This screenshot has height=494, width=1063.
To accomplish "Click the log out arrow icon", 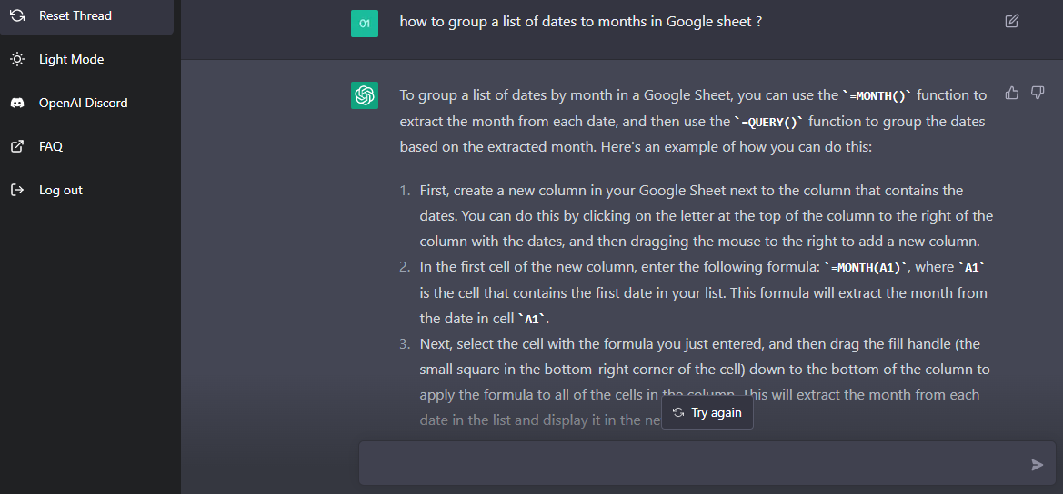I will pyautogui.click(x=16, y=190).
